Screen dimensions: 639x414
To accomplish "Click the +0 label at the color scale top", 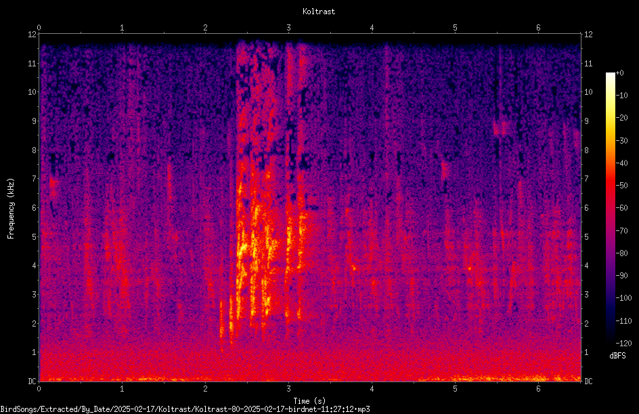I will (620, 73).
